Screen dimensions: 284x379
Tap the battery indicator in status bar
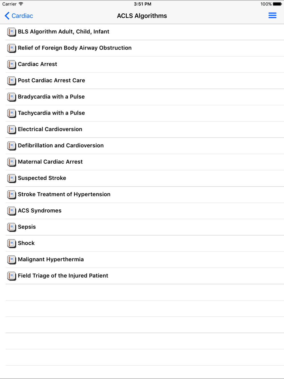[x=277, y=4]
